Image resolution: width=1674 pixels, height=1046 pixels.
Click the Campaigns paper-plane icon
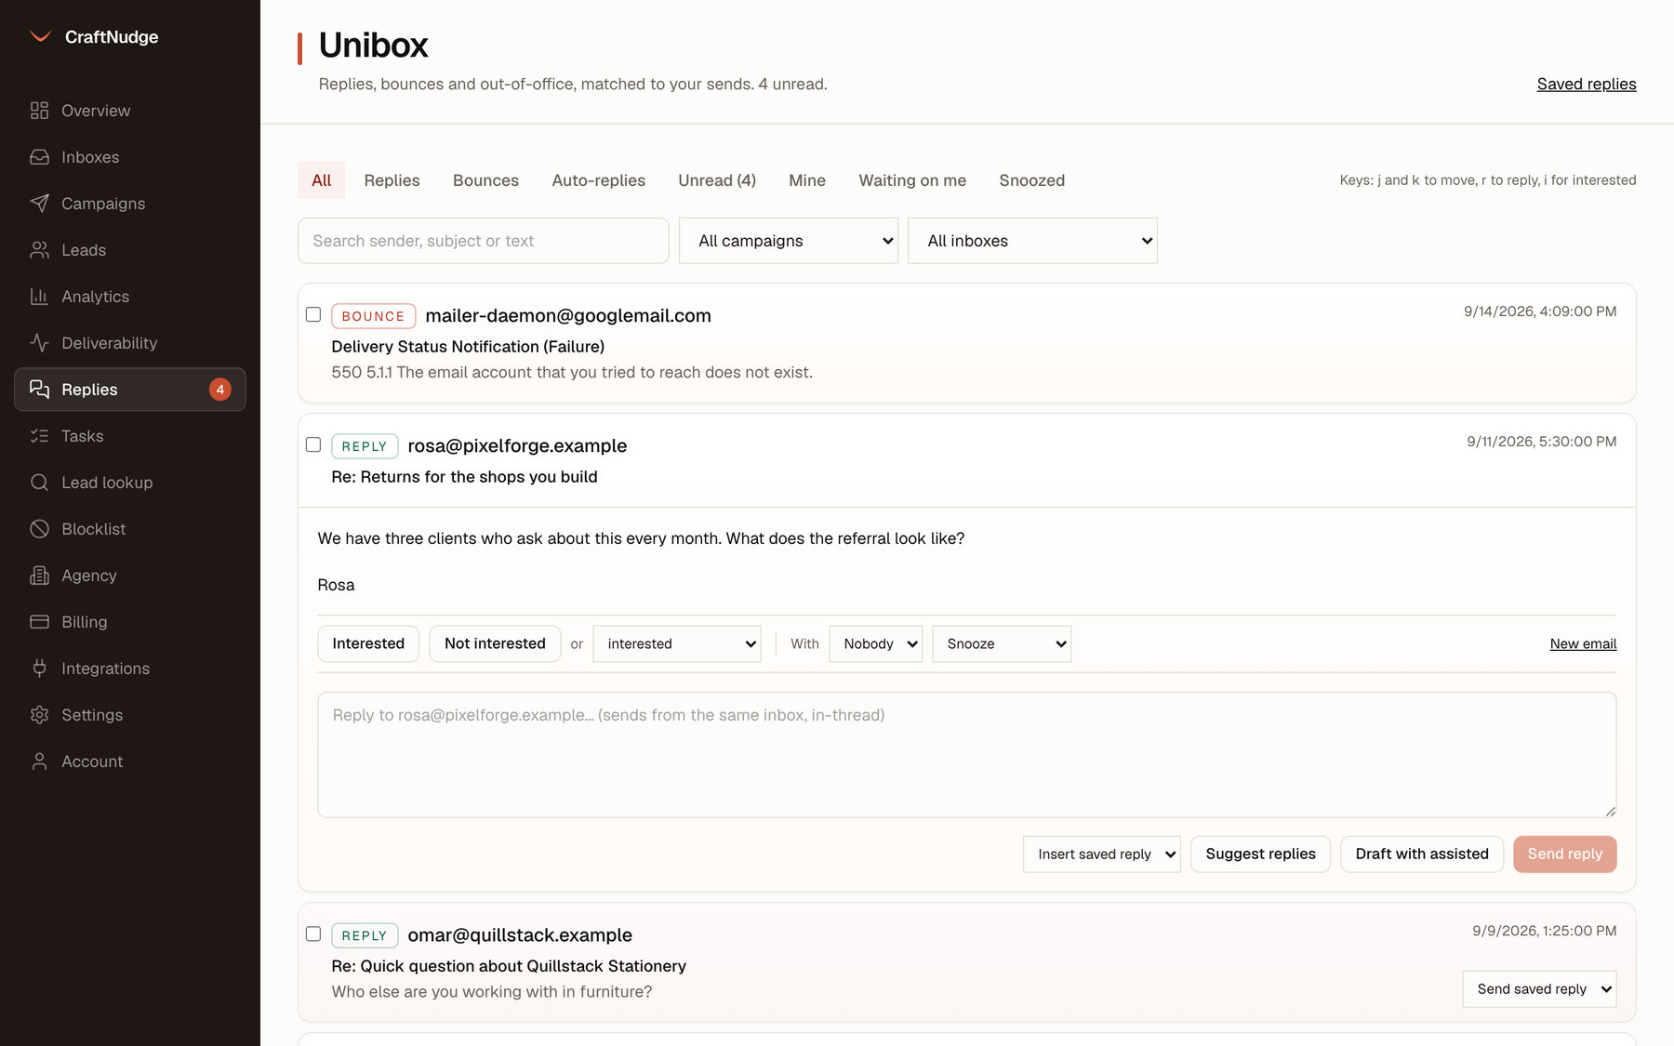tap(39, 204)
